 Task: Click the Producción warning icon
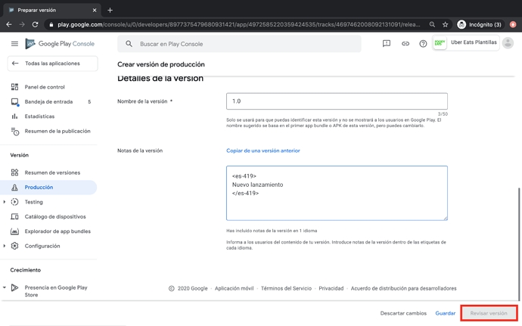14,188
